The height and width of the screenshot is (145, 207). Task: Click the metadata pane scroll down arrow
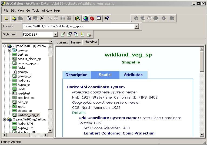[x=202, y=134]
